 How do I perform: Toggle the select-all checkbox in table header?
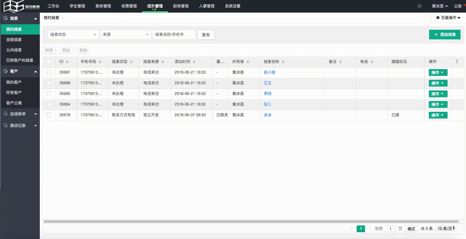[49, 62]
